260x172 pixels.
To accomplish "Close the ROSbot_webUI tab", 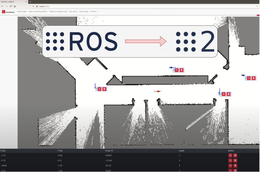I will point(26,2).
